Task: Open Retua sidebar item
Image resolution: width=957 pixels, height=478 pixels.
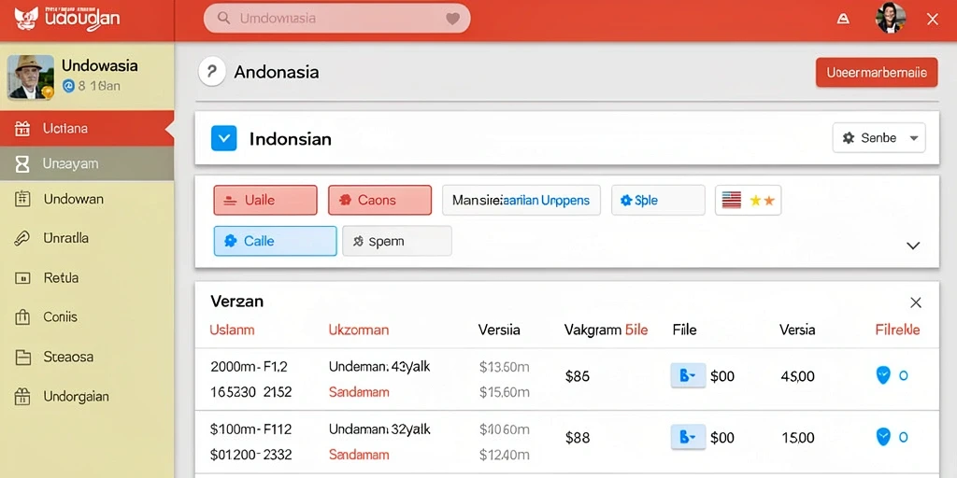Action: (87, 278)
